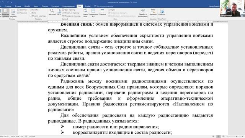
Task: Open the Acrobat ribbon tab
Action: pos(88,6)
